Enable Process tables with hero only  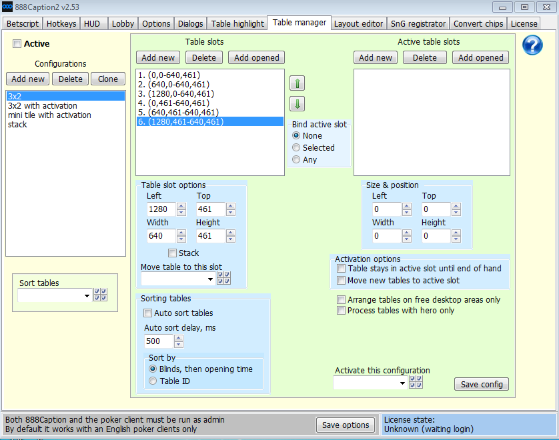pos(341,310)
